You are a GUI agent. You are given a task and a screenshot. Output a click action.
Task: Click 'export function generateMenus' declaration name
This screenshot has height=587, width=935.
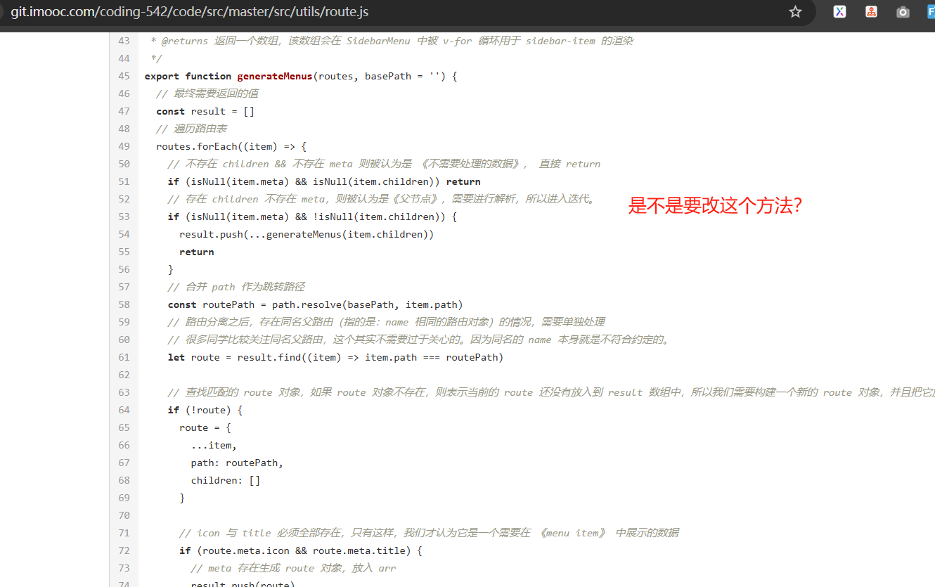coord(275,76)
